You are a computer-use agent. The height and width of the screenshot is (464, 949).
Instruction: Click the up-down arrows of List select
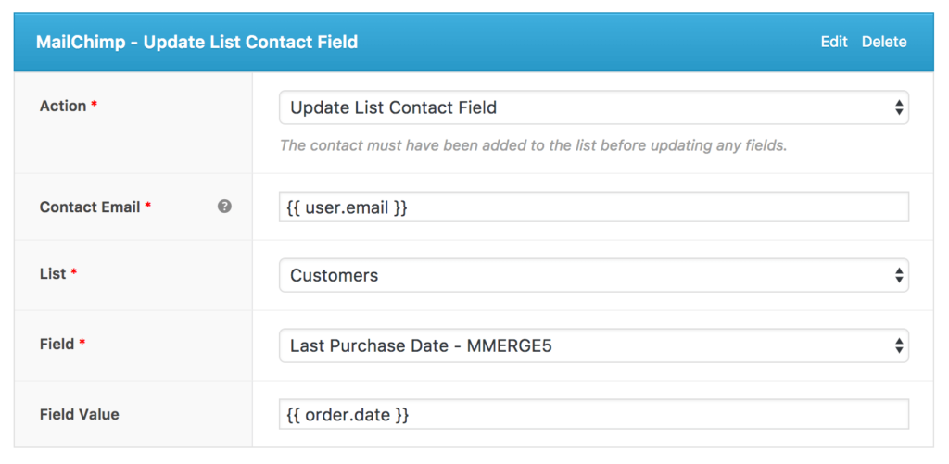tap(898, 275)
